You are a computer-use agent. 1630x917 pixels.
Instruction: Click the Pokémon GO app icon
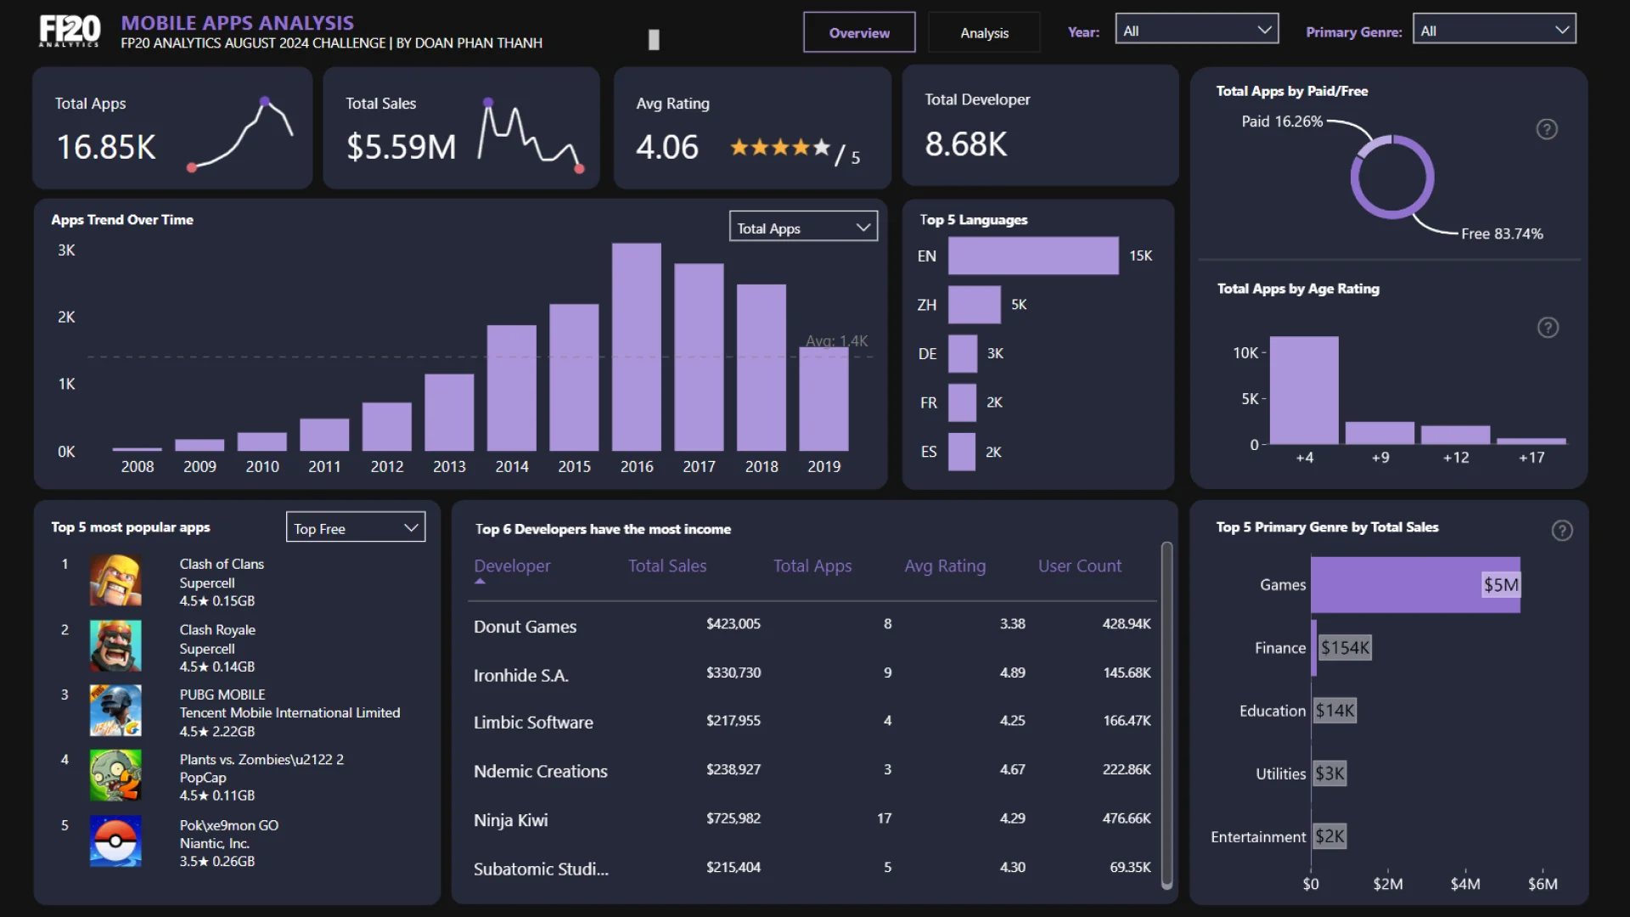point(115,841)
